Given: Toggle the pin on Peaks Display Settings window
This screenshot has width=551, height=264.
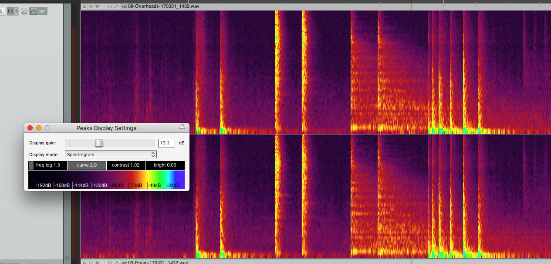Looking at the screenshot, I should point(183,127).
